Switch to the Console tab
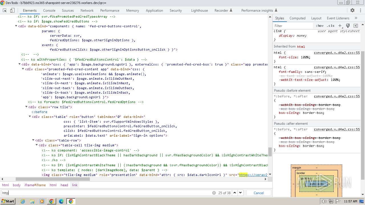The width and height of the screenshot is (365, 205). 49,10
